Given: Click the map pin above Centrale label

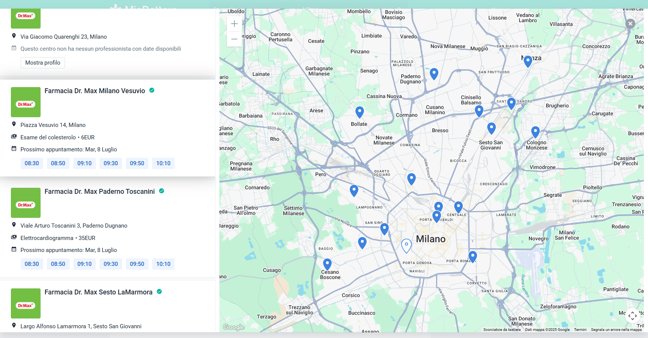Looking at the screenshot, I should point(458,208).
